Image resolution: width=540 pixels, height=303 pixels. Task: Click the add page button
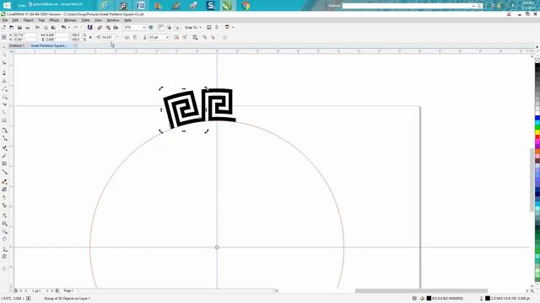pyautogui.click(x=57, y=291)
